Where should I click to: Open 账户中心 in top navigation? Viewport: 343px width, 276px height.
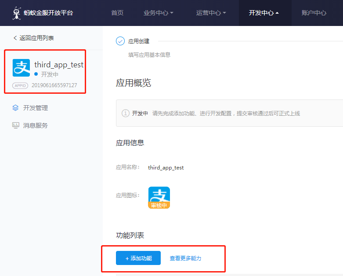coord(314,13)
